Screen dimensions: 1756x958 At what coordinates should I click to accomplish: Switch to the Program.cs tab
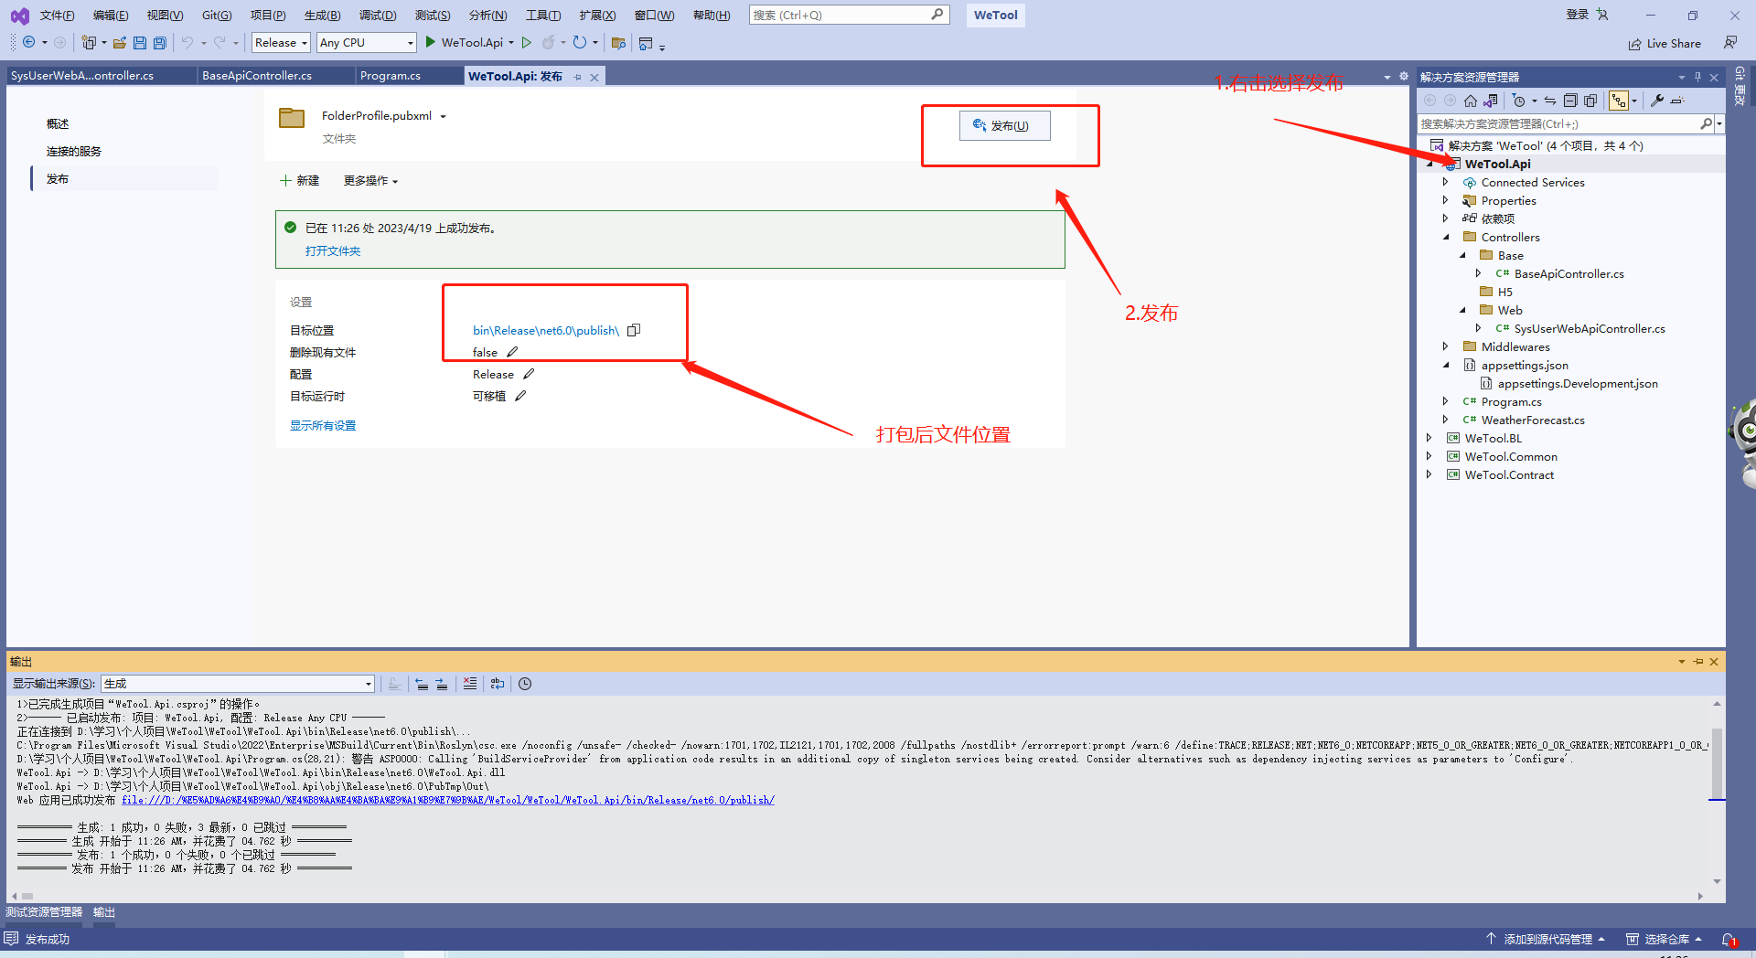(390, 75)
